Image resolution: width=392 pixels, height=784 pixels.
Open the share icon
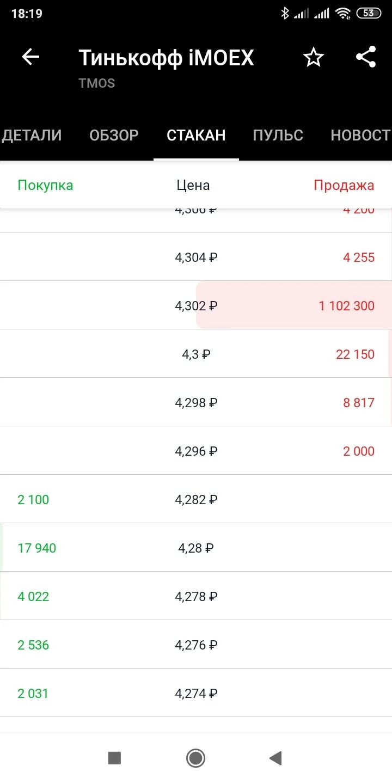(366, 57)
